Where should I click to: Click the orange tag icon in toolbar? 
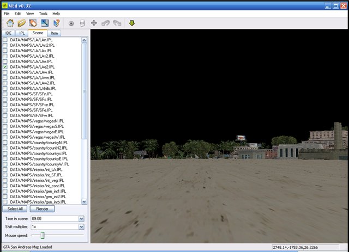click(x=33, y=23)
